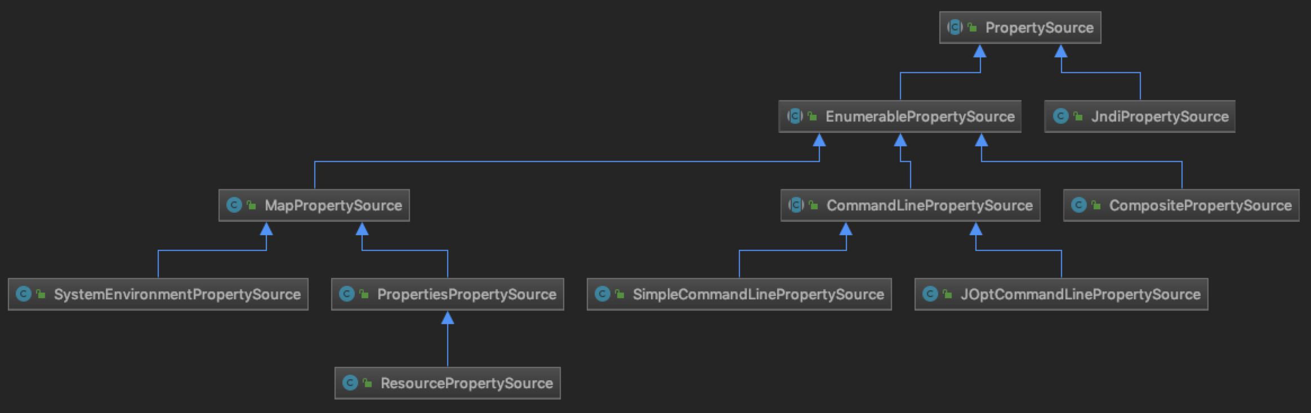1311x413 pixels.
Task: Click the CompositePropertySource class icon
Action: point(1079,205)
